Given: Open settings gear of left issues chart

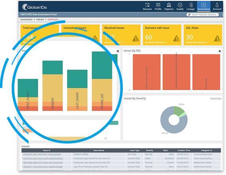Looking at the screenshot, I should click(x=118, y=51).
